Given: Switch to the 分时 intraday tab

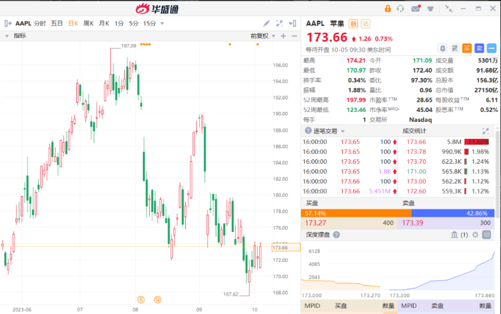Looking at the screenshot, I should click(x=40, y=23).
